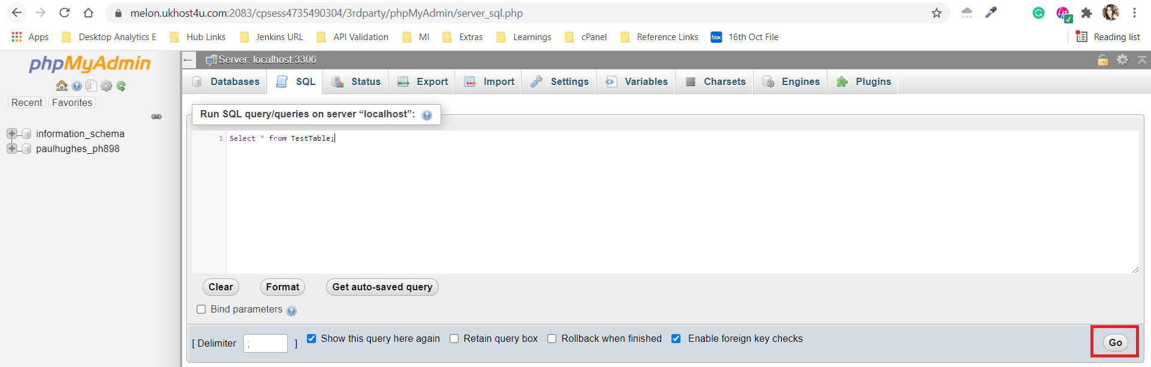Screen dimensions: 1151x367
Task: Click the help icon next to Bind parameters
Action: click(291, 311)
